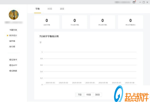Screen dimensions: 150x102
Task: Select the 15日 range button
Action: 88,95
